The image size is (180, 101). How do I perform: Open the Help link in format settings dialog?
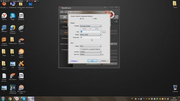(74, 61)
